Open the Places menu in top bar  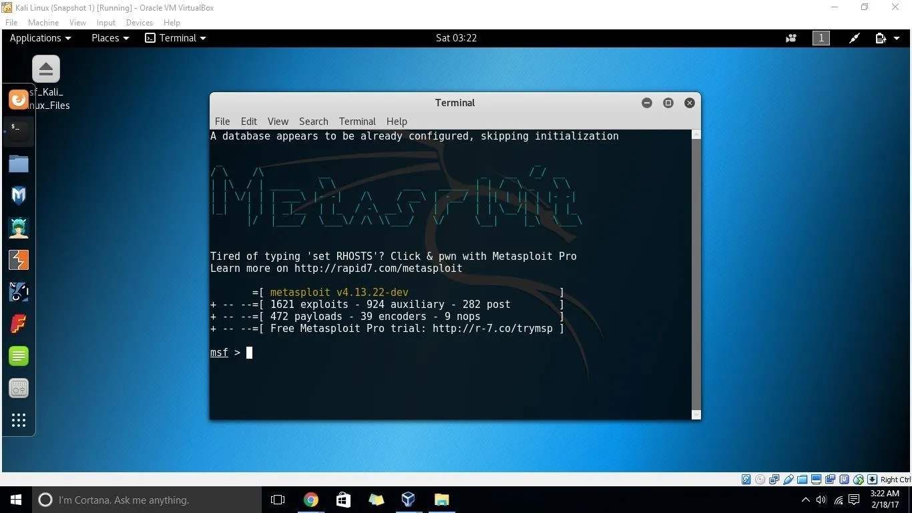tap(110, 38)
